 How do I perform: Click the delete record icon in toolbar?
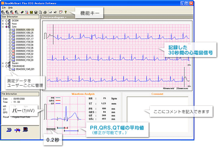pyautogui.click(x=27, y=12)
